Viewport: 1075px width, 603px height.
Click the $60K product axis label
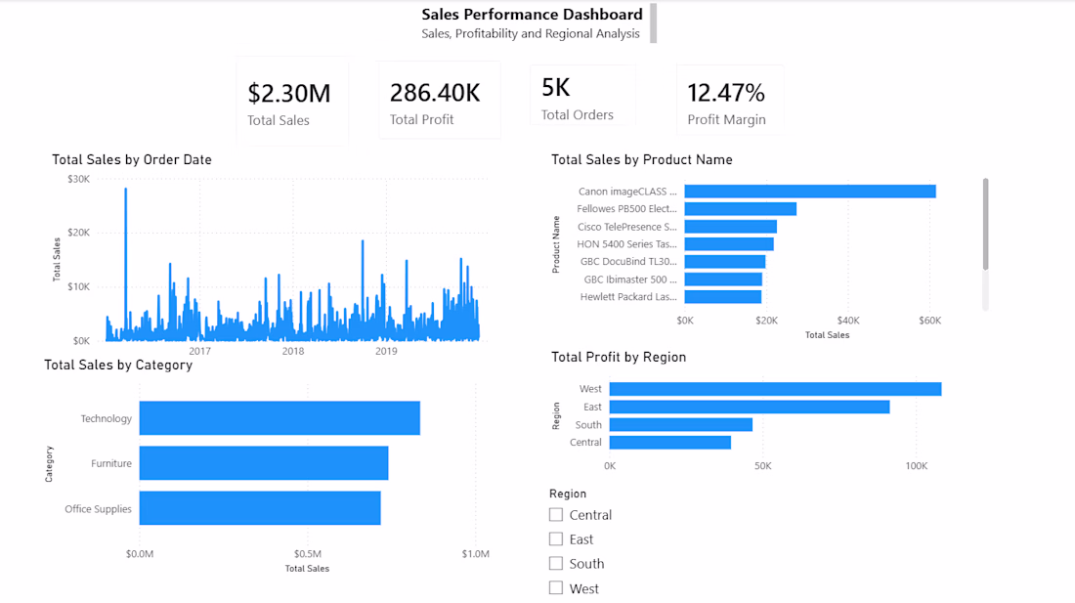929,320
